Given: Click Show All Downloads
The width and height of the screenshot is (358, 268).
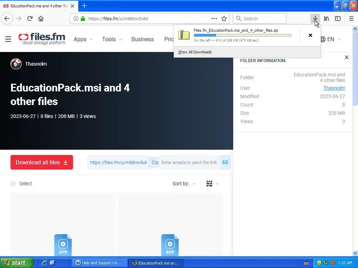Looking at the screenshot, I should [195, 52].
